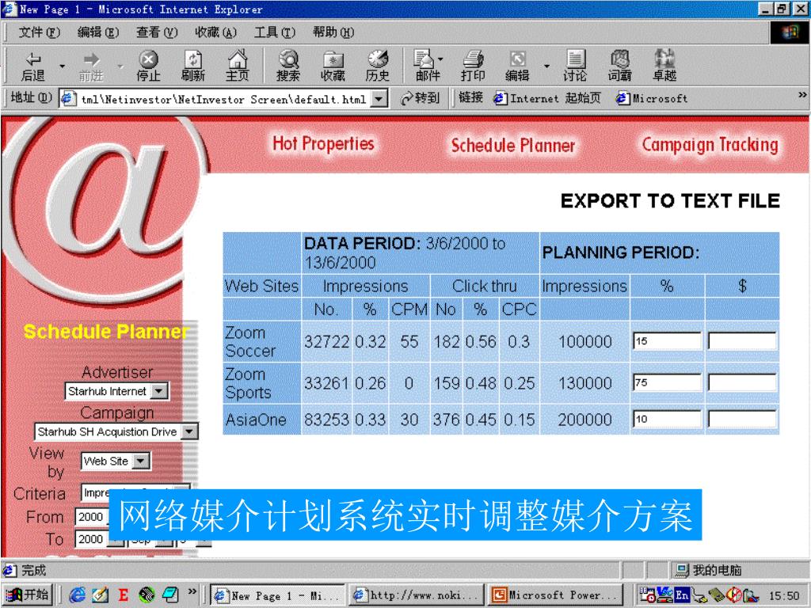The width and height of the screenshot is (811, 608).
Task: Click the Discuss (讨论) toolbar icon
Action: click(x=575, y=66)
